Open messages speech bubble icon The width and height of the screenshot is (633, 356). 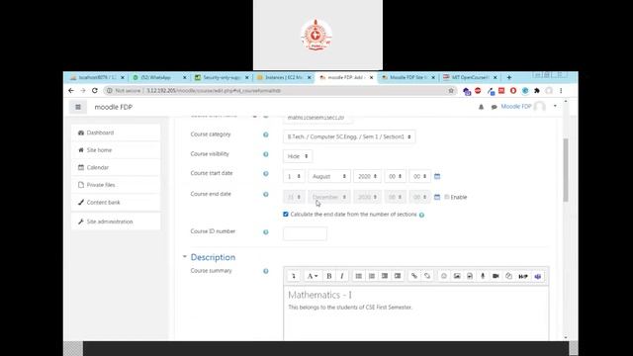pyautogui.click(x=494, y=107)
